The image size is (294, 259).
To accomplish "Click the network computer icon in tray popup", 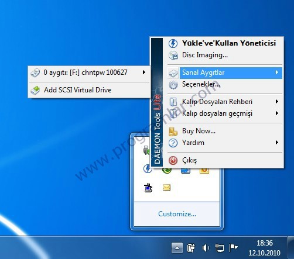I will click(148, 188).
